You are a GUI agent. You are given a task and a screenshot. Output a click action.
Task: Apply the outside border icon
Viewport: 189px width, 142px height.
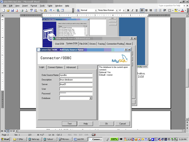pyautogui.click(x=170, y=10)
